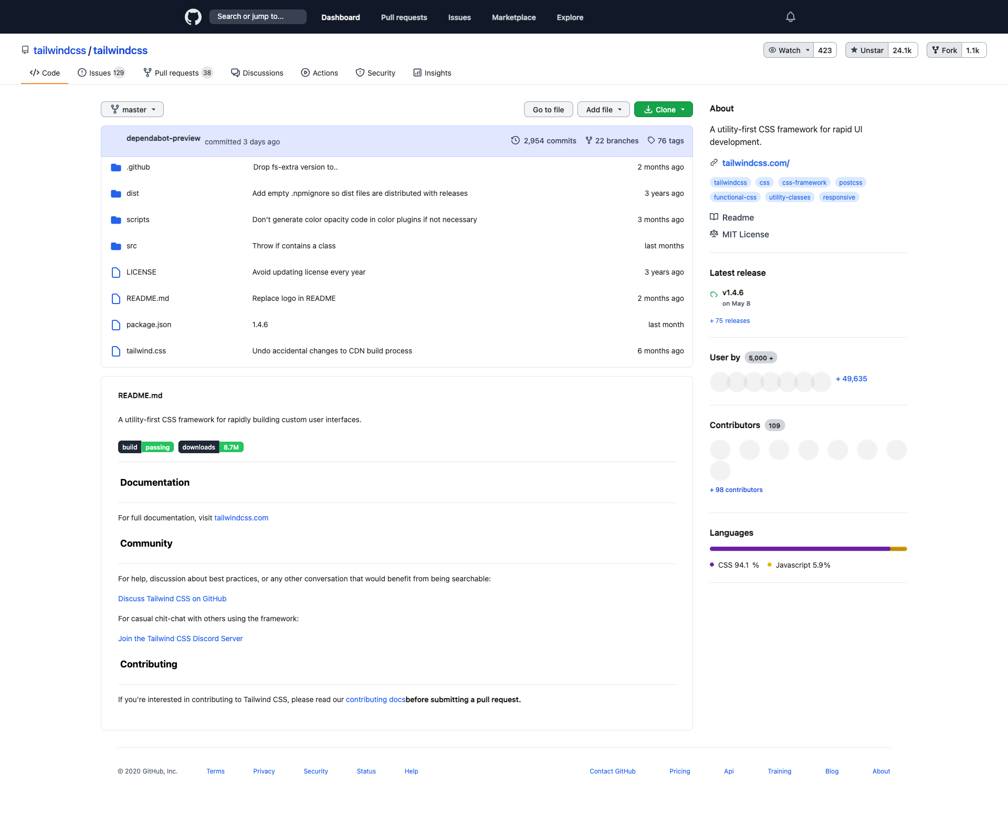Switch to the Code tab
This screenshot has height=815, width=1008.
point(45,73)
